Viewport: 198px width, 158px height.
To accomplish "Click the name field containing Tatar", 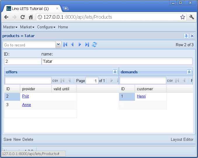I will tap(117, 61).
